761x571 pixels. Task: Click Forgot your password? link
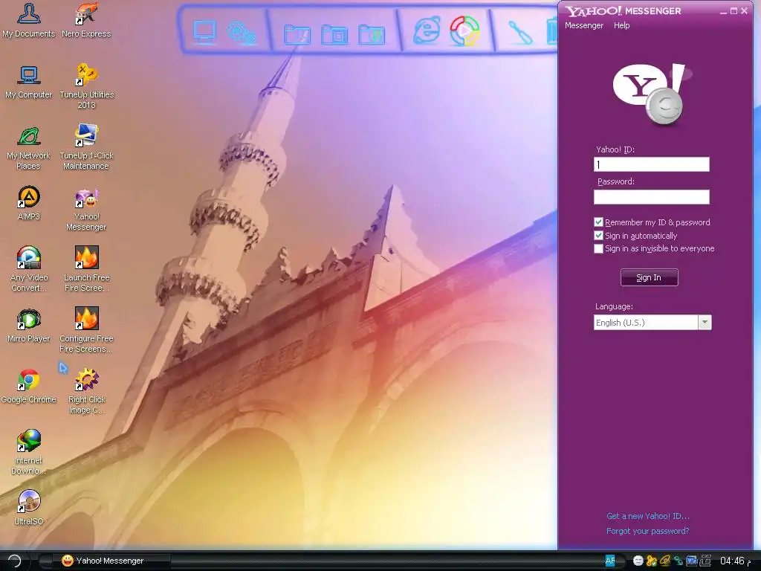pos(647,531)
